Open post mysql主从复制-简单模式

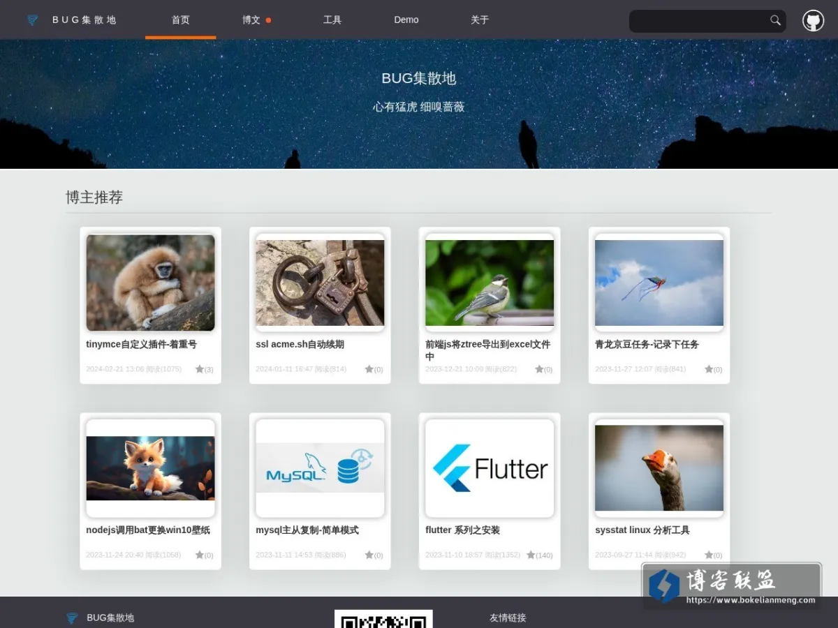pyautogui.click(x=307, y=530)
